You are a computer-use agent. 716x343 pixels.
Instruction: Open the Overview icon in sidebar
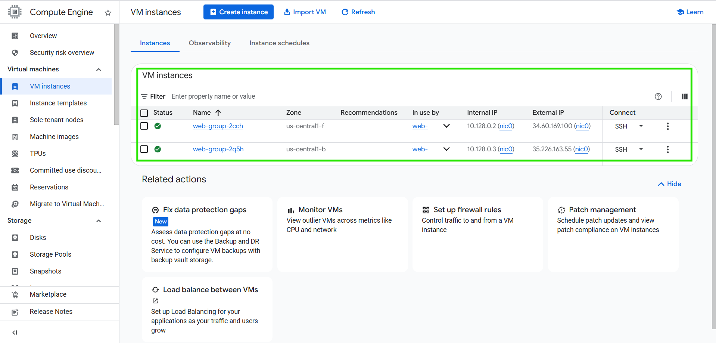tap(15, 36)
